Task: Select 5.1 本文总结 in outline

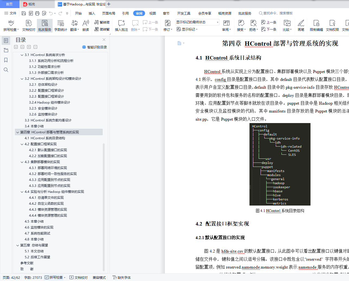Action: point(34,251)
